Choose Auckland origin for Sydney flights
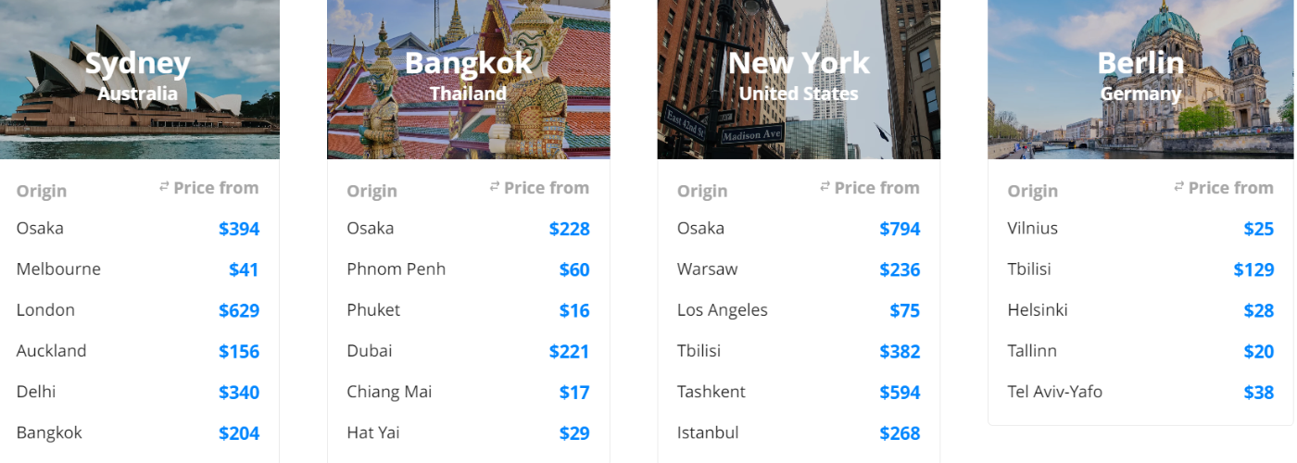The image size is (1297, 463). coord(51,351)
